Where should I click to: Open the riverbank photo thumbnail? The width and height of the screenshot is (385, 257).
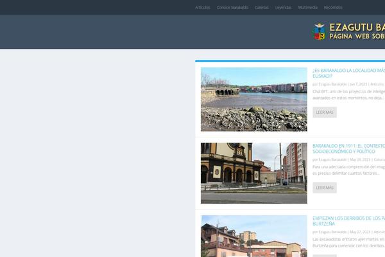click(254, 100)
